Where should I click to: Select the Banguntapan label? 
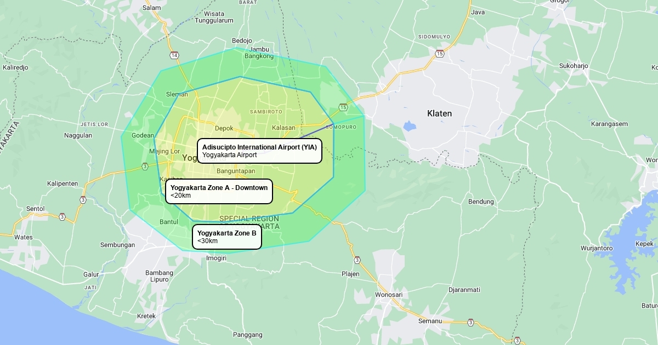pos(236,171)
